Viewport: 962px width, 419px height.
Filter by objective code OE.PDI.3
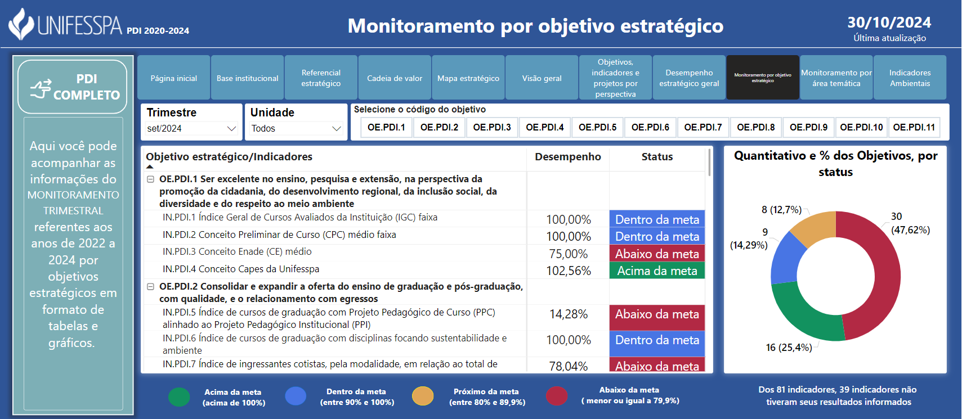[492, 127]
